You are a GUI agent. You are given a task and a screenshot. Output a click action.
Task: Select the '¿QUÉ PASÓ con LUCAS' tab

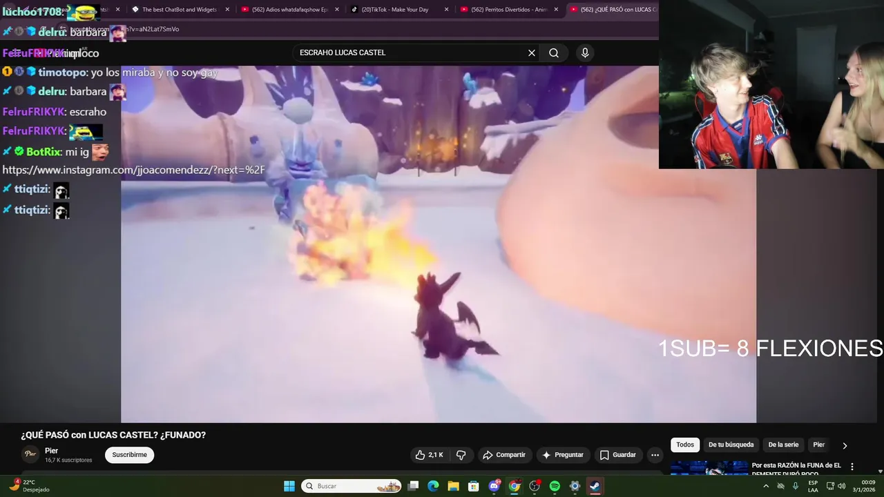coord(612,10)
